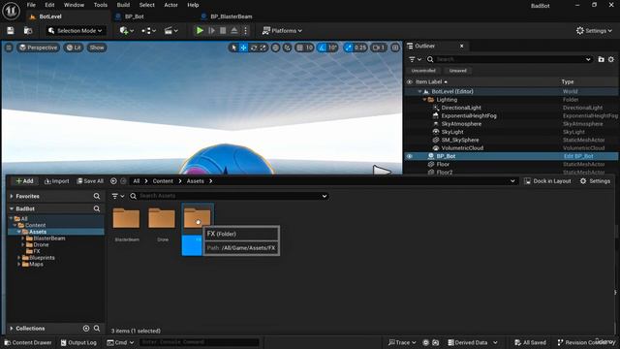This screenshot has width=620, height=349.
Task: Focus the Outliner search field
Action: (510, 59)
